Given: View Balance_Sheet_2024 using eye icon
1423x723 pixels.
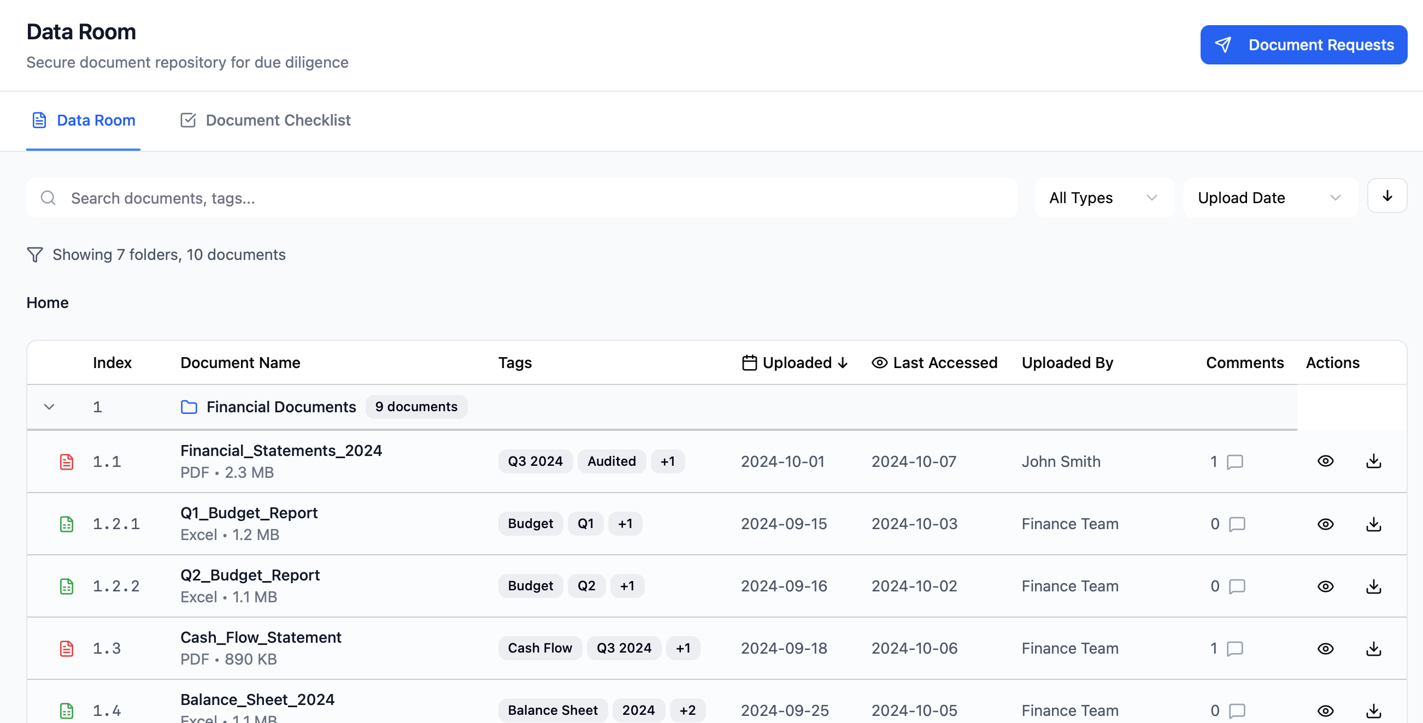Looking at the screenshot, I should (x=1325, y=710).
